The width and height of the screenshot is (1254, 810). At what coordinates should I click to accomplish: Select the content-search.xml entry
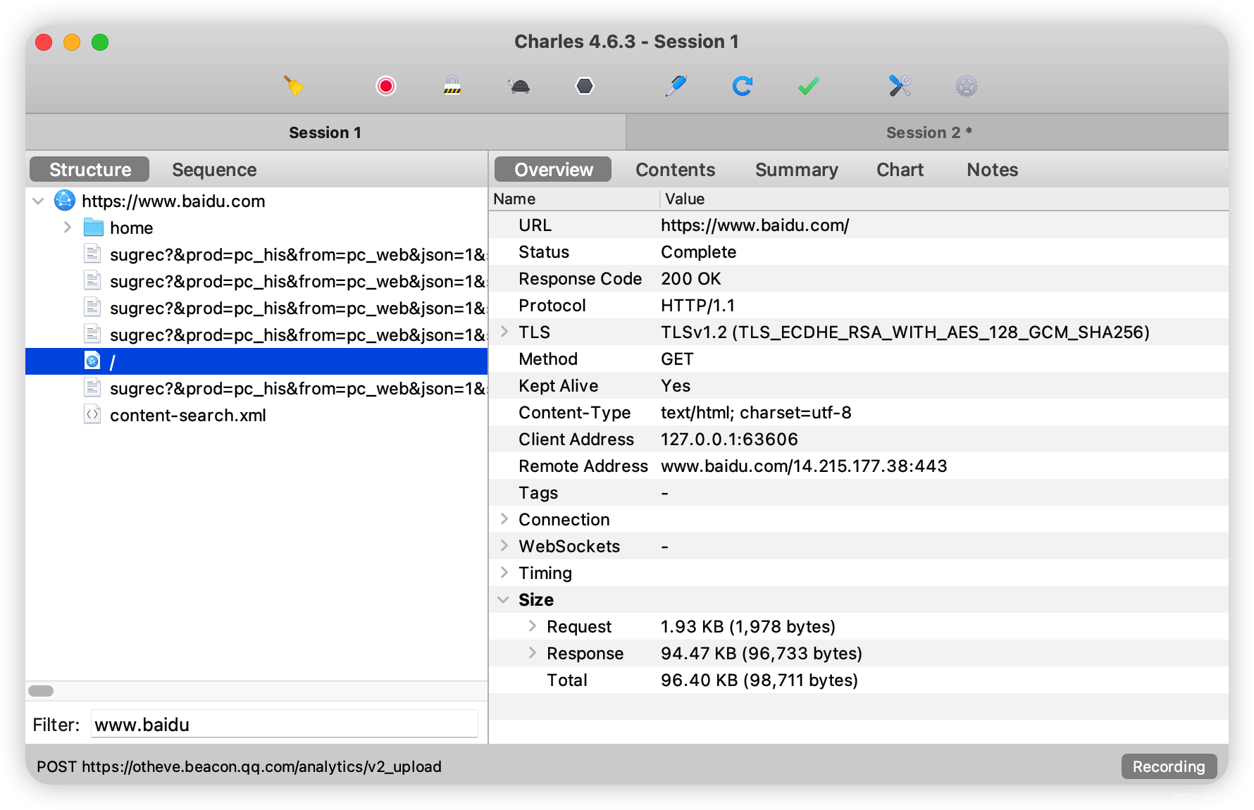(188, 415)
